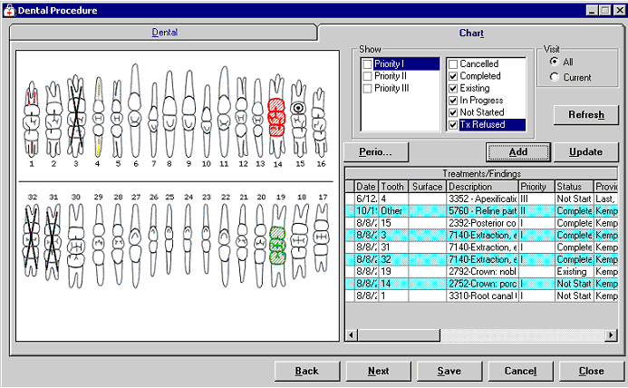The width and height of the screenshot is (628, 388).
Task: Enable the Cancelled status checkbox
Action: (x=453, y=64)
